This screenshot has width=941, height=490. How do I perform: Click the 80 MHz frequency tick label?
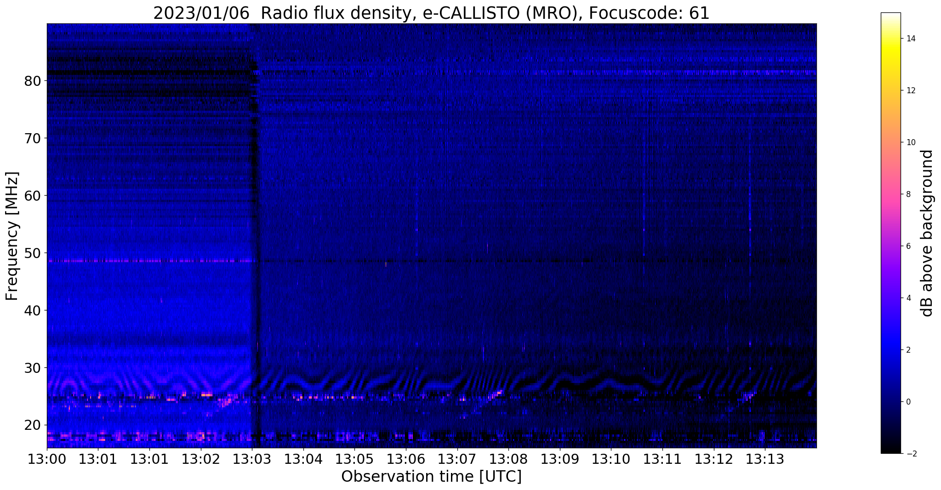(33, 81)
